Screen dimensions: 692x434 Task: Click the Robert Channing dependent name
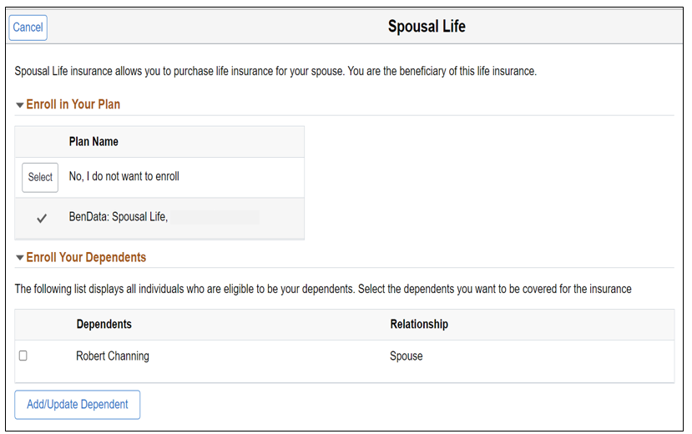113,356
